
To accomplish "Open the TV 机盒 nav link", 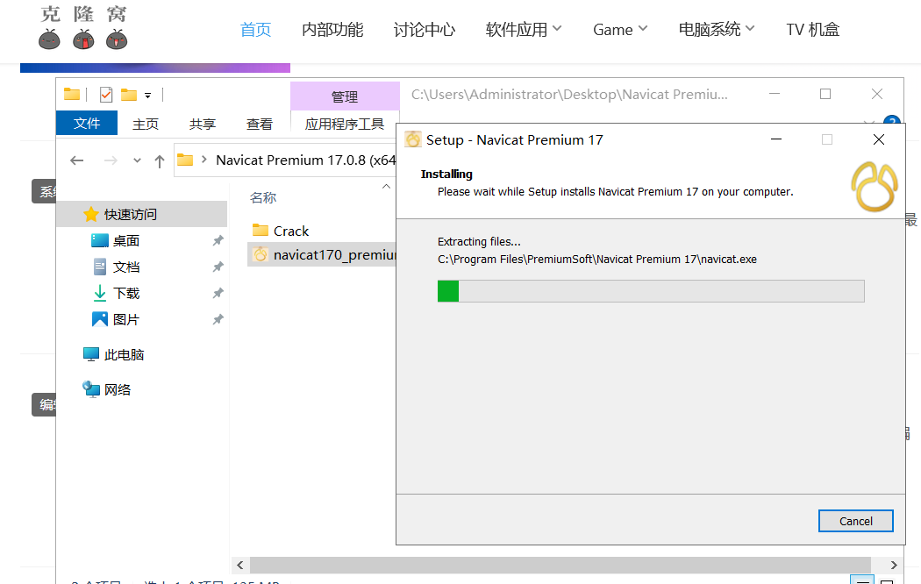I will pos(813,29).
